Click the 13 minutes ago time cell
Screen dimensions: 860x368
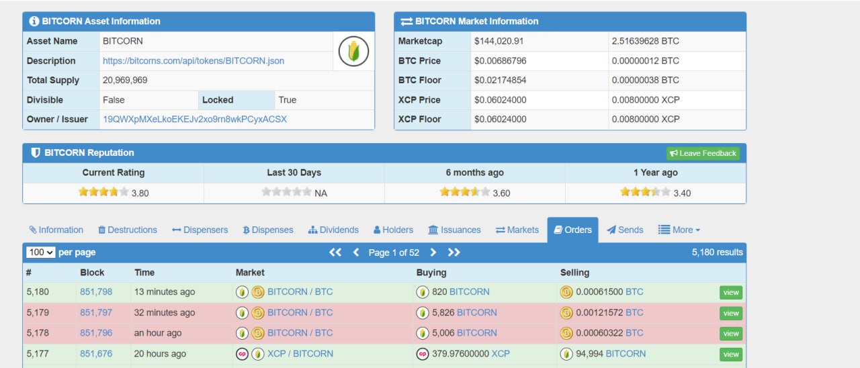click(165, 291)
